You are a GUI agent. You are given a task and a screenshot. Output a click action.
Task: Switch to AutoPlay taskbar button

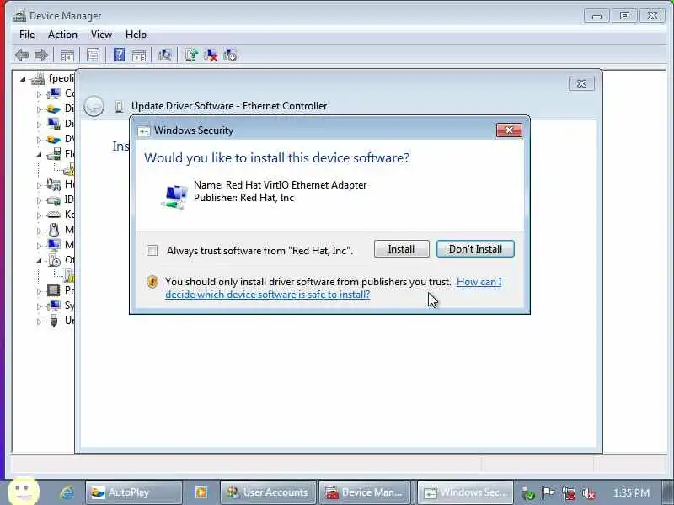click(134, 492)
